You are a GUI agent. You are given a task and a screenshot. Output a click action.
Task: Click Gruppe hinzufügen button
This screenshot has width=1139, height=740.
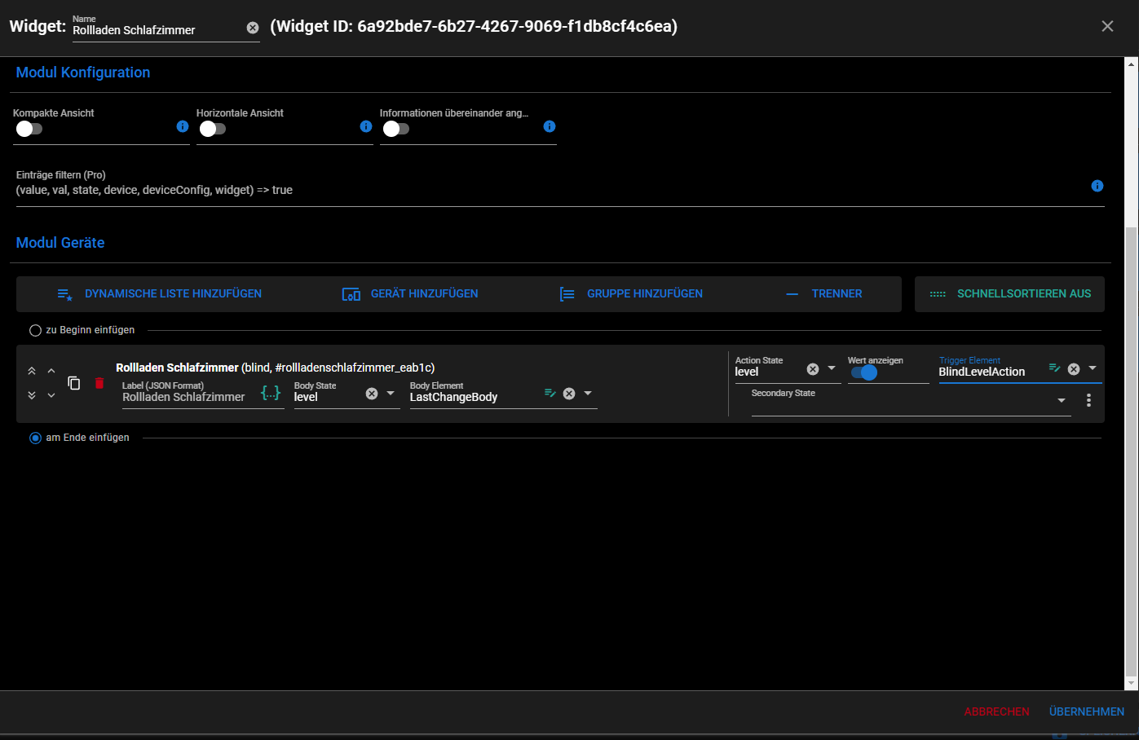click(x=631, y=294)
